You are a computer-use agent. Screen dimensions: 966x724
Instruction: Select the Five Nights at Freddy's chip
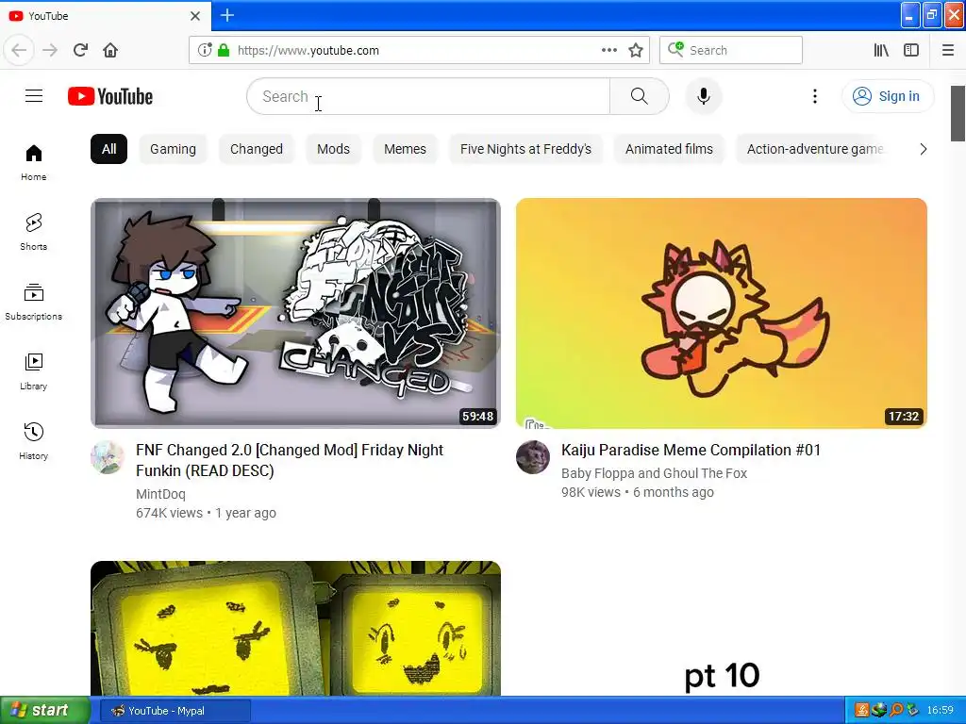click(x=525, y=149)
